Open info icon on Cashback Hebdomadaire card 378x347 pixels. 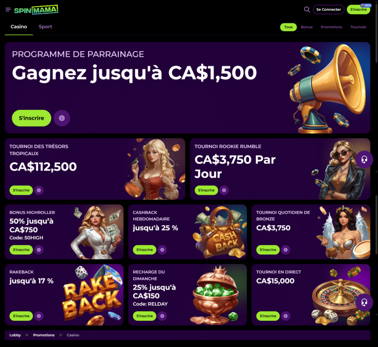click(162, 250)
